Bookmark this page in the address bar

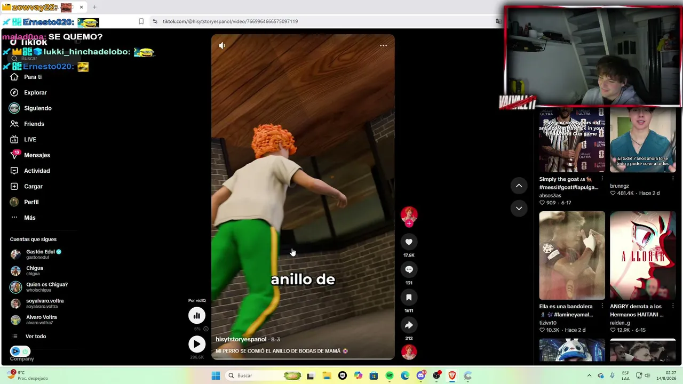(141, 21)
